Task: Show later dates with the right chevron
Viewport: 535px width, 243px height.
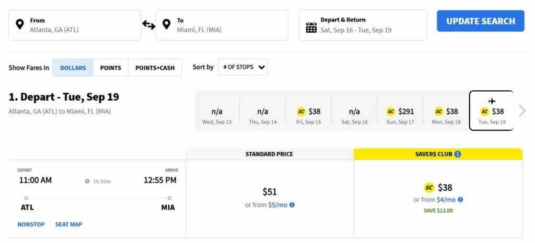Action: [x=522, y=111]
